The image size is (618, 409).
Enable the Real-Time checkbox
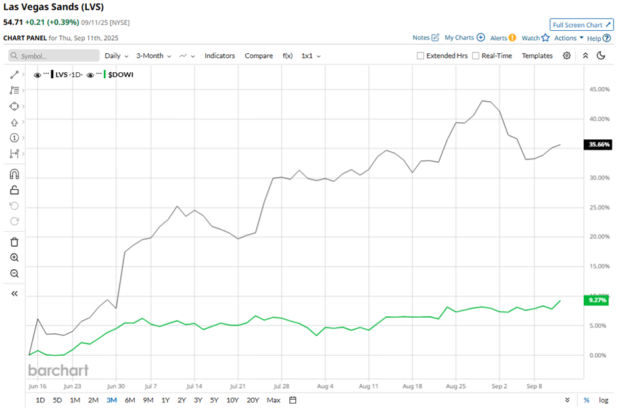point(476,56)
